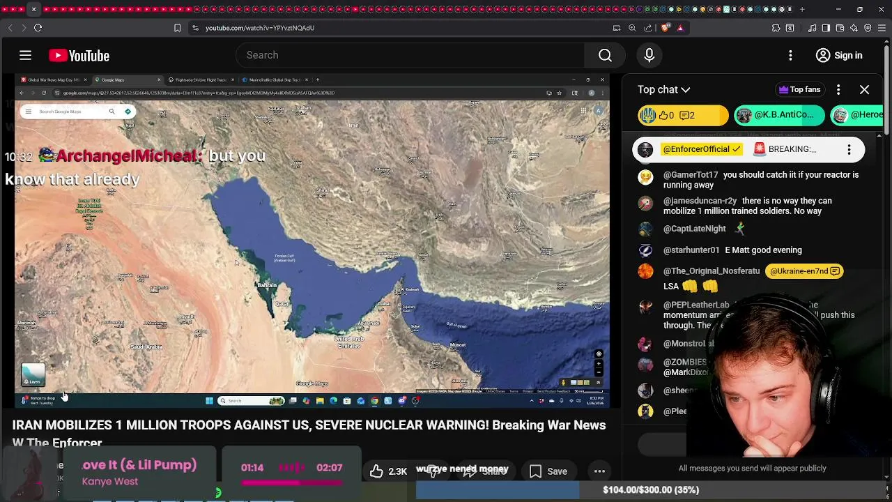Image resolution: width=892 pixels, height=502 pixels.
Task: Open more video actions ellipsis
Action: (599, 471)
